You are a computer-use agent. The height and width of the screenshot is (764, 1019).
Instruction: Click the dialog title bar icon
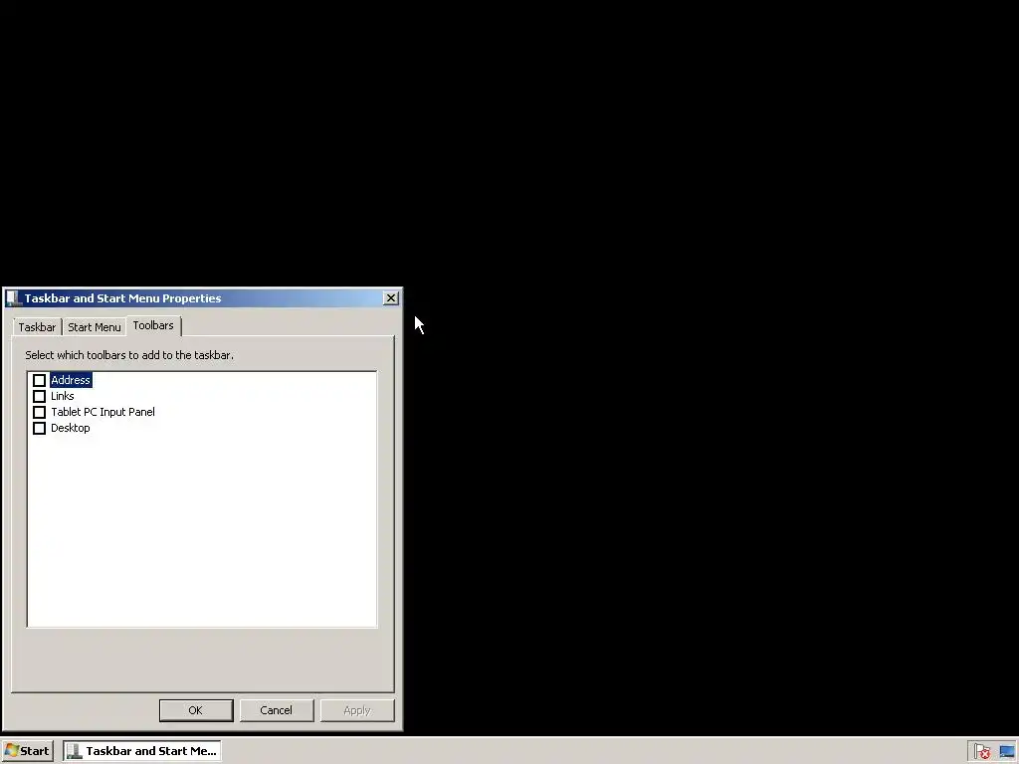14,298
